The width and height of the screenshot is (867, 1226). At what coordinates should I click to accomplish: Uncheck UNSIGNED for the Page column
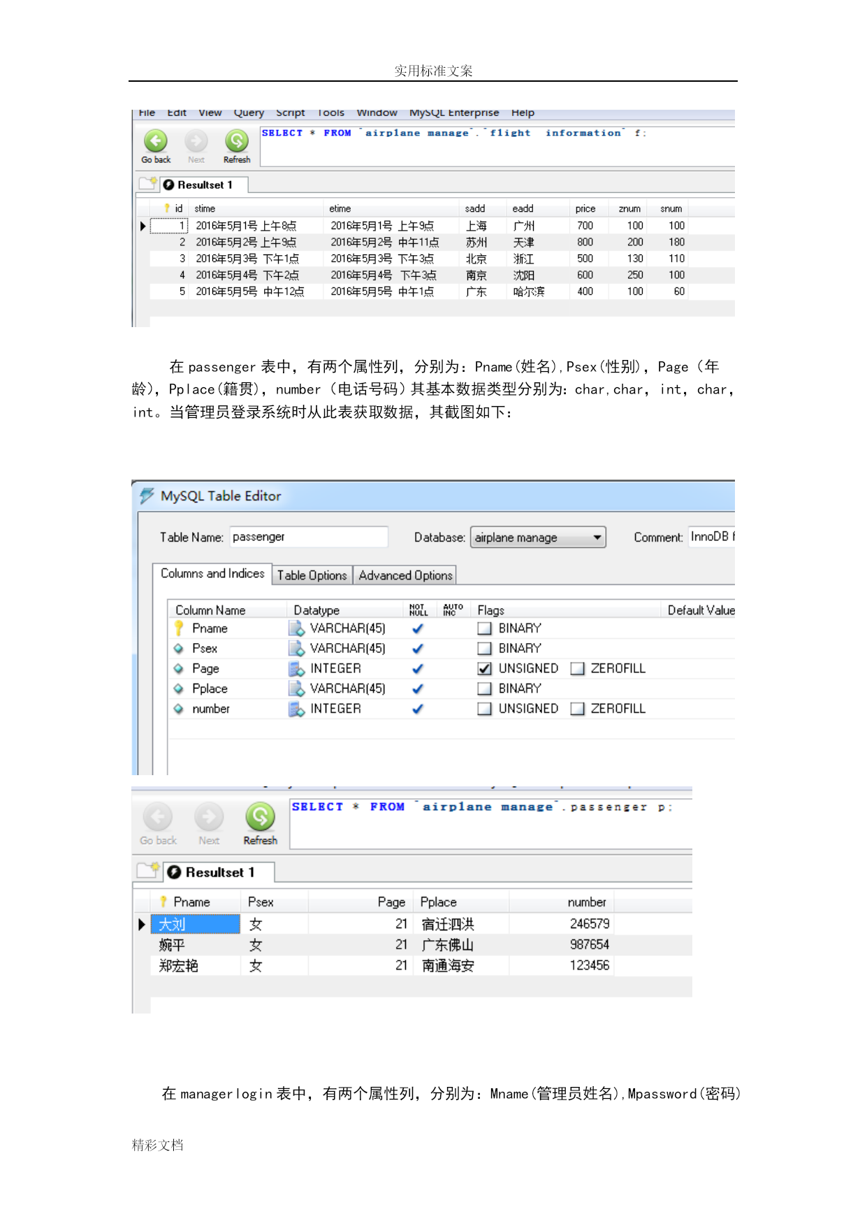point(484,669)
